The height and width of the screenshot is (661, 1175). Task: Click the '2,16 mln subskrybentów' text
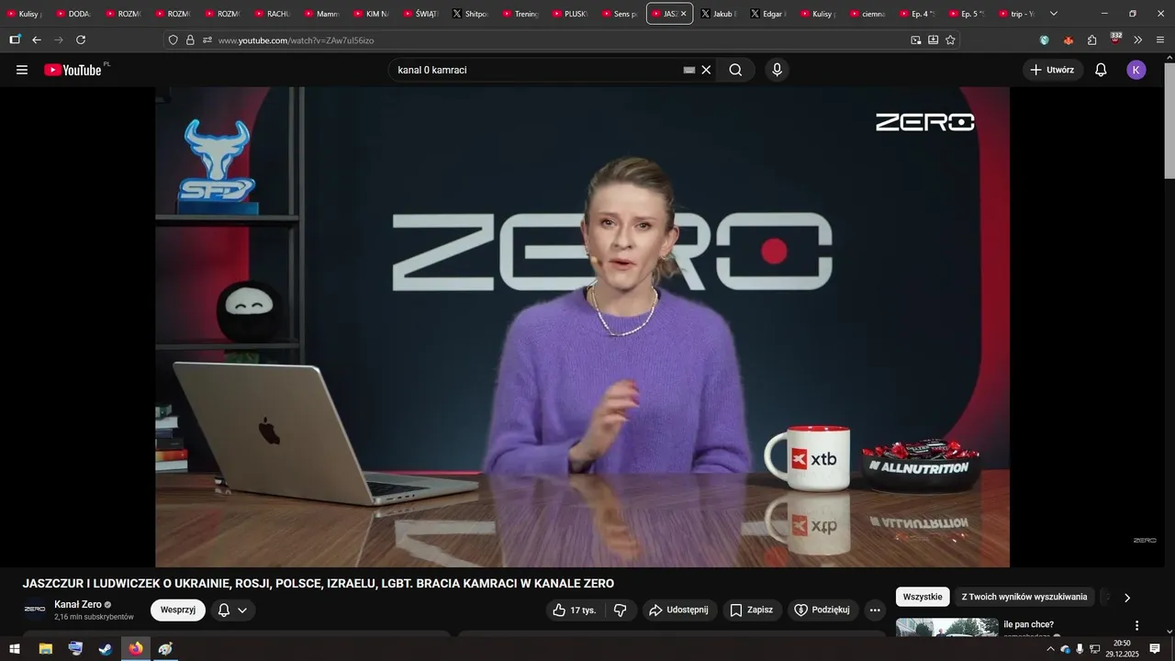pyautogui.click(x=94, y=617)
